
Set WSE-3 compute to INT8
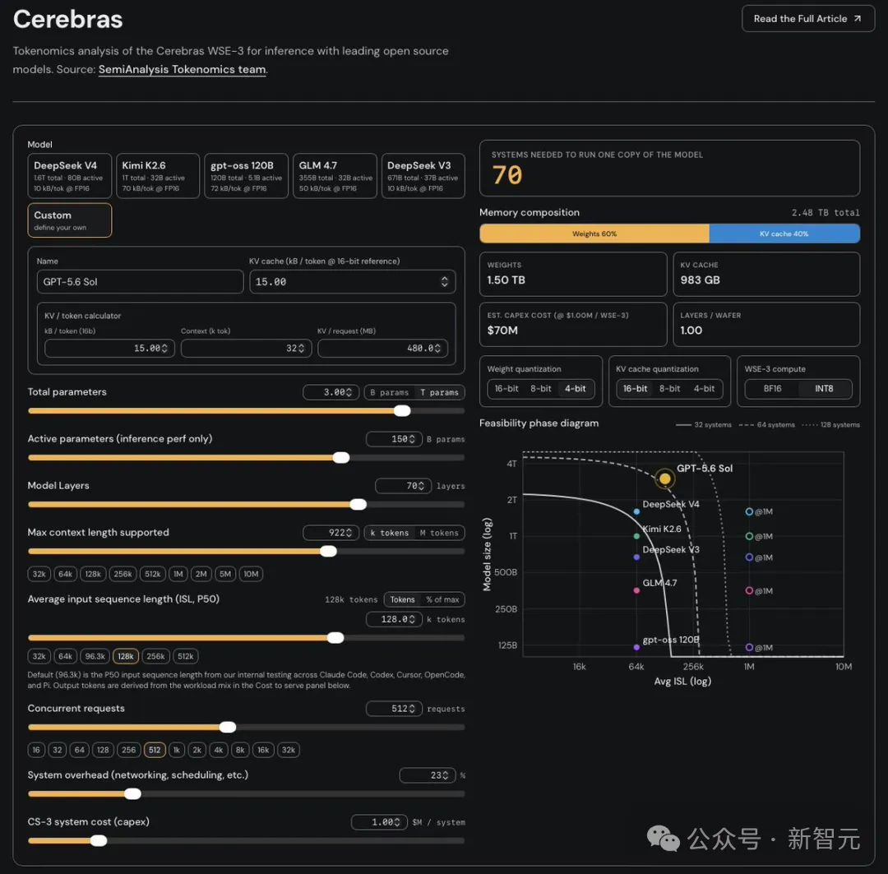tap(824, 389)
